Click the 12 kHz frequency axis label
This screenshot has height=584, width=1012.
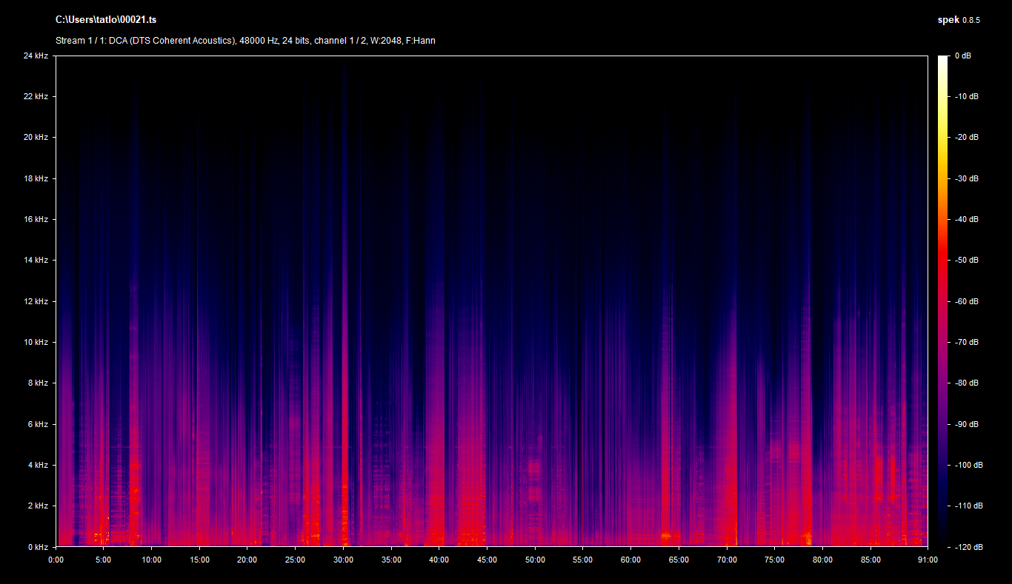(36, 301)
